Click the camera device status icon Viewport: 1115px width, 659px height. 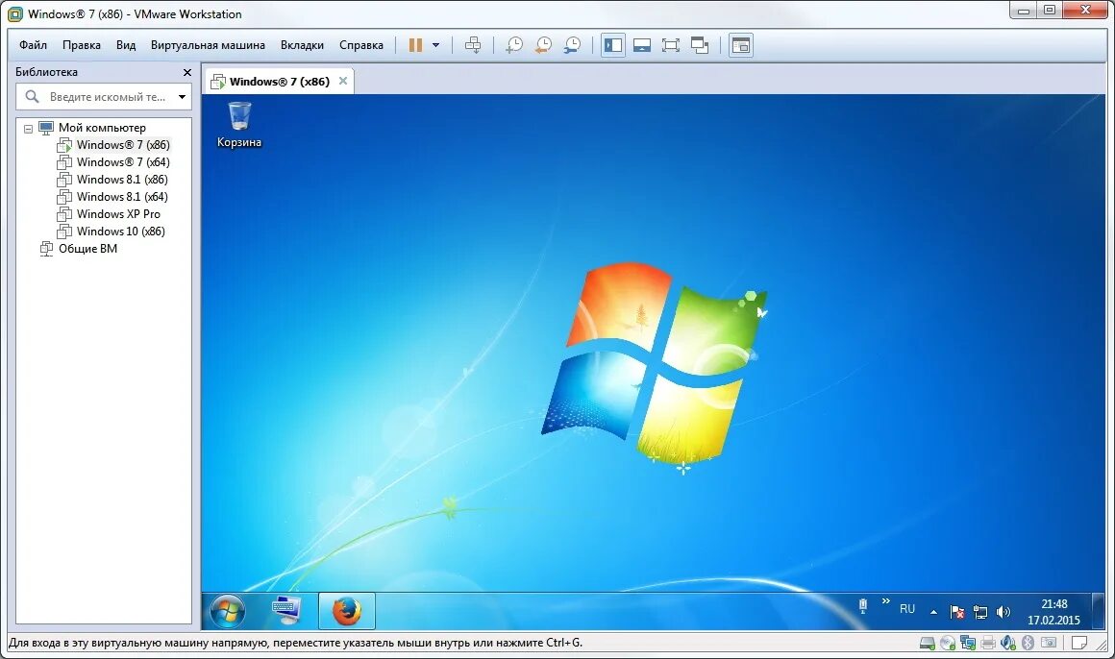[1048, 644]
